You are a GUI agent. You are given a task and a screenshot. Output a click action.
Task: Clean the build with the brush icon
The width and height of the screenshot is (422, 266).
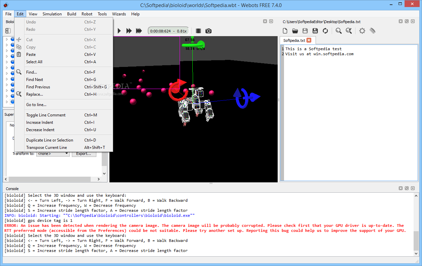click(372, 31)
